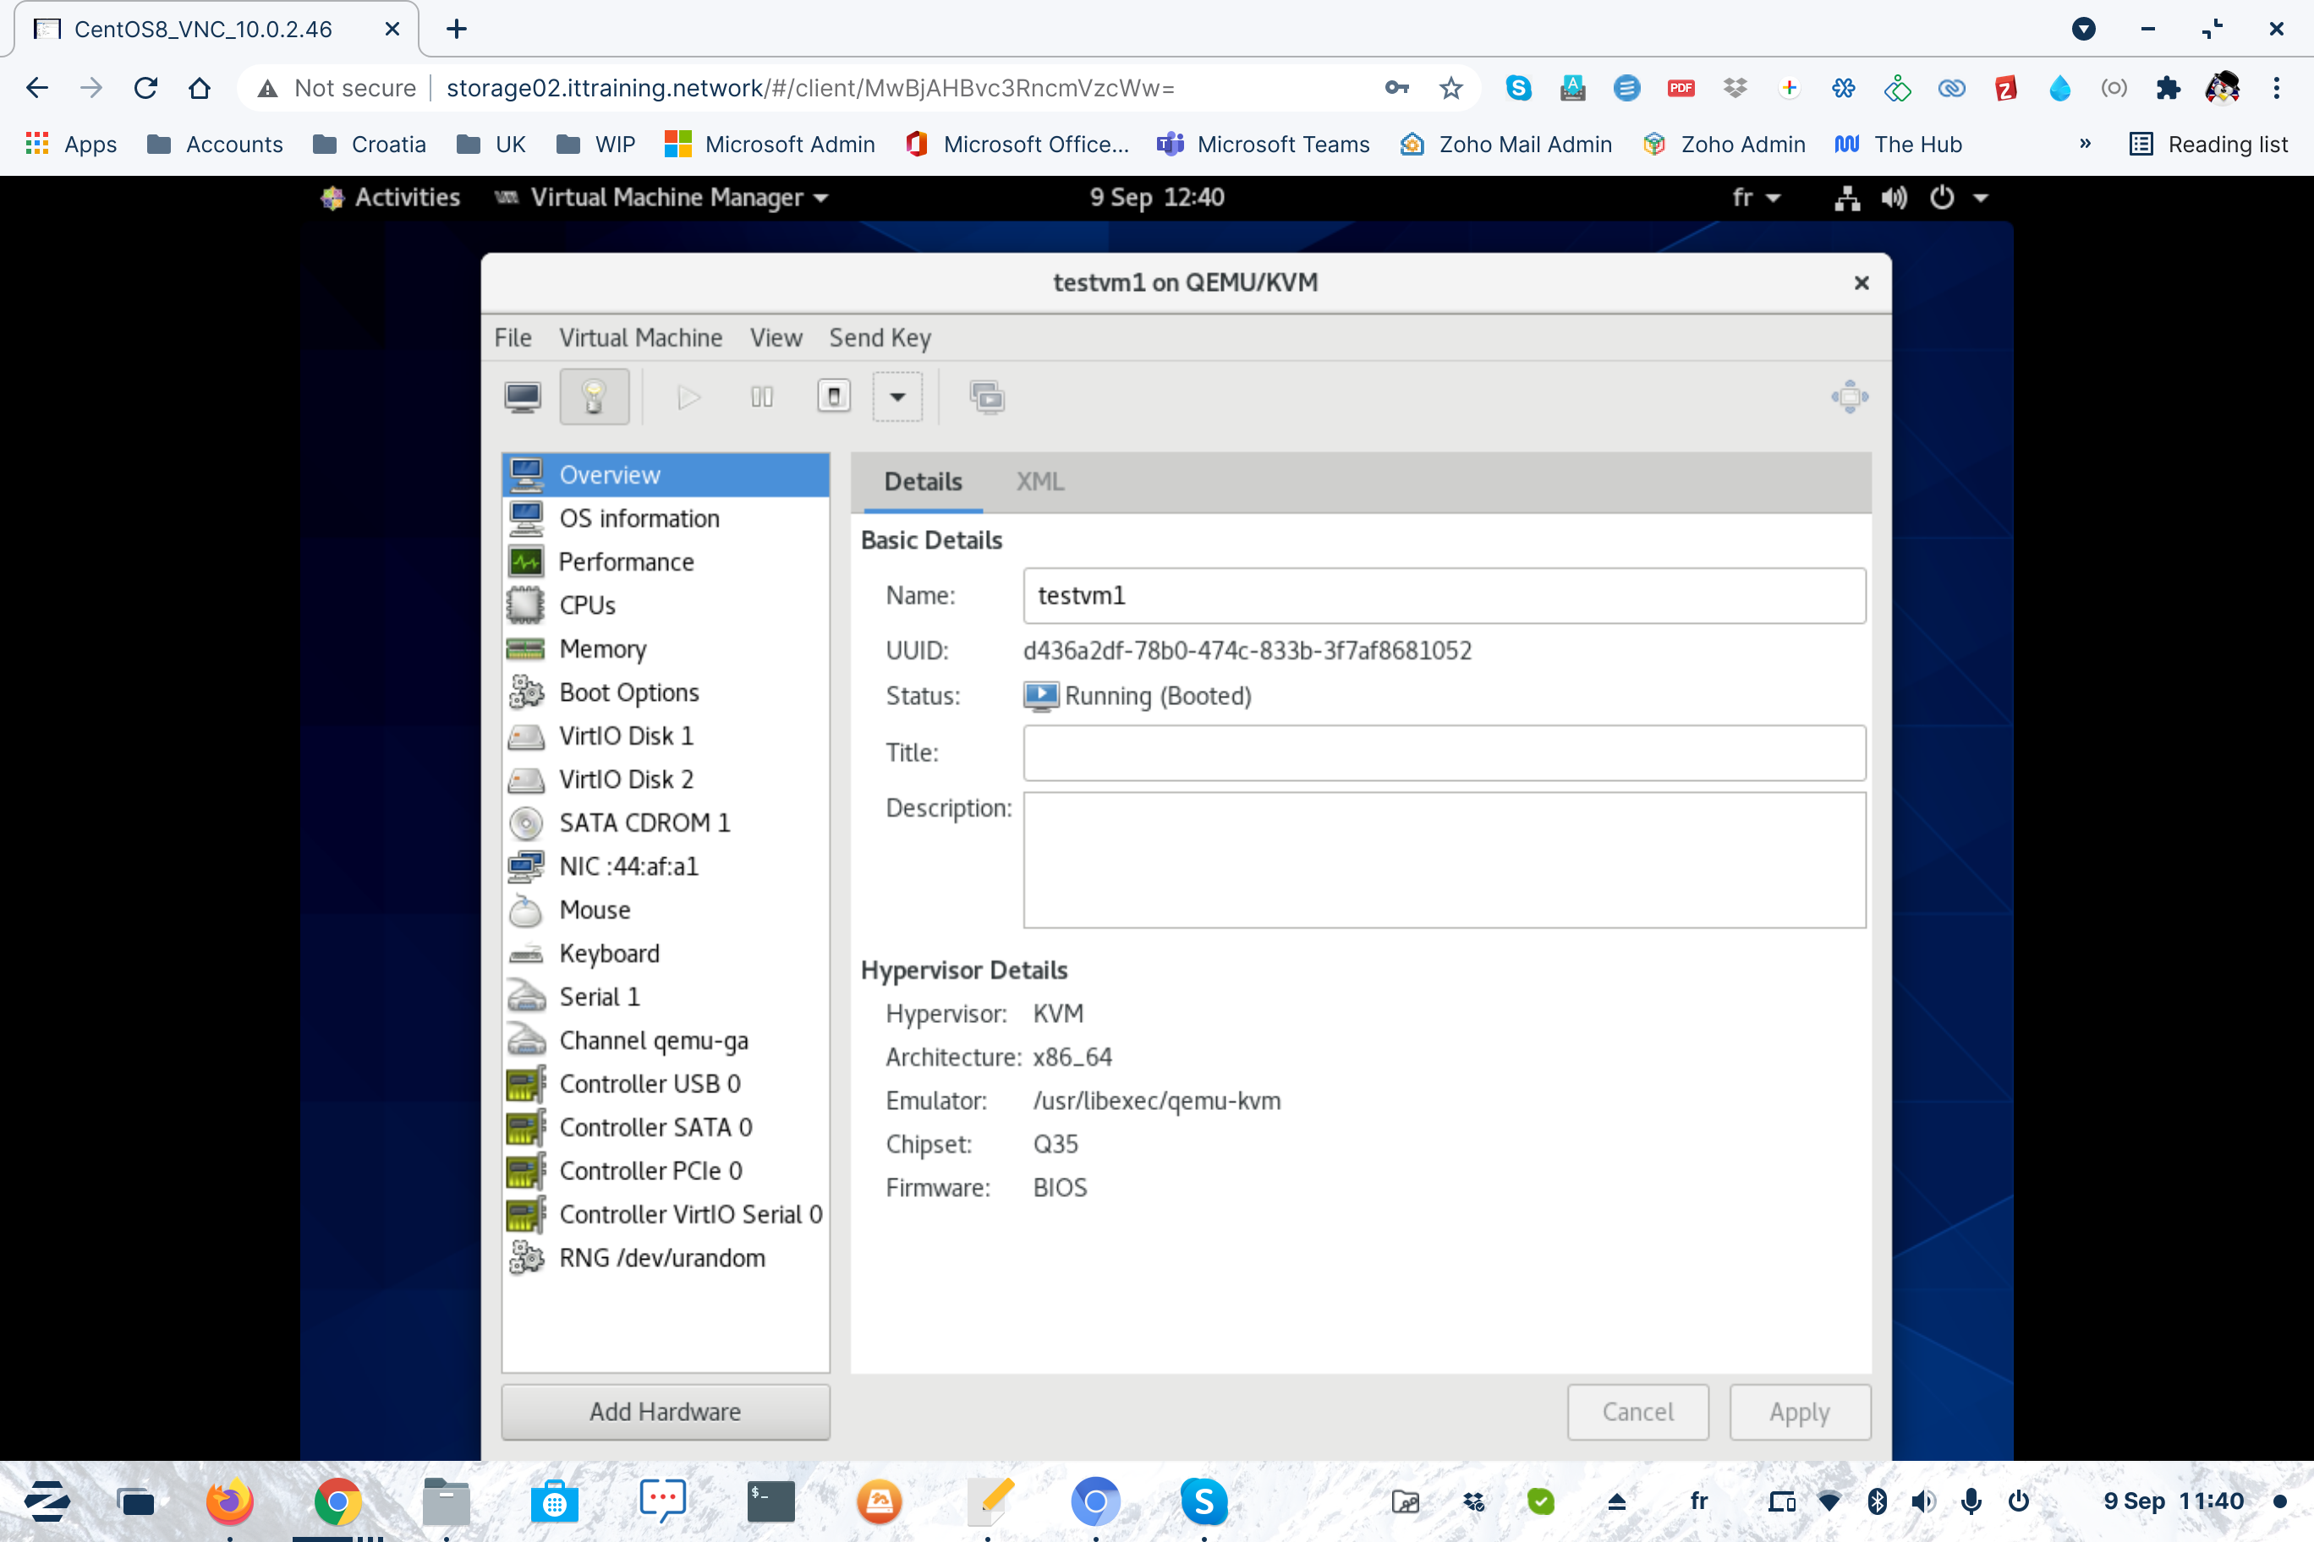This screenshot has height=1542, width=2314.
Task: Click the Cancel button
Action: pyautogui.click(x=1637, y=1411)
